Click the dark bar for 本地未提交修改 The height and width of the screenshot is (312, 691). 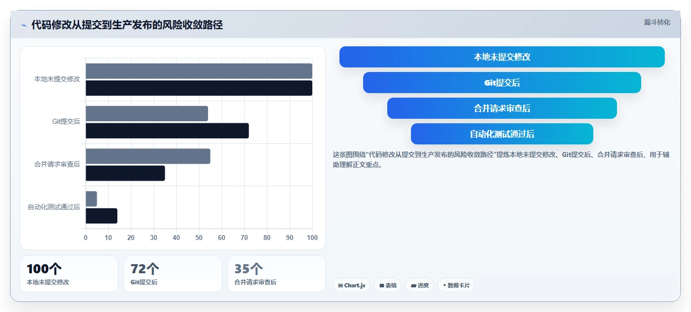click(199, 88)
